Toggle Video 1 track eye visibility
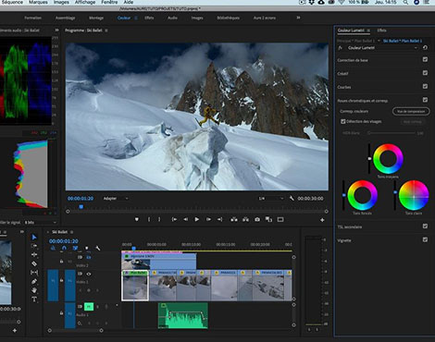 click(x=89, y=274)
